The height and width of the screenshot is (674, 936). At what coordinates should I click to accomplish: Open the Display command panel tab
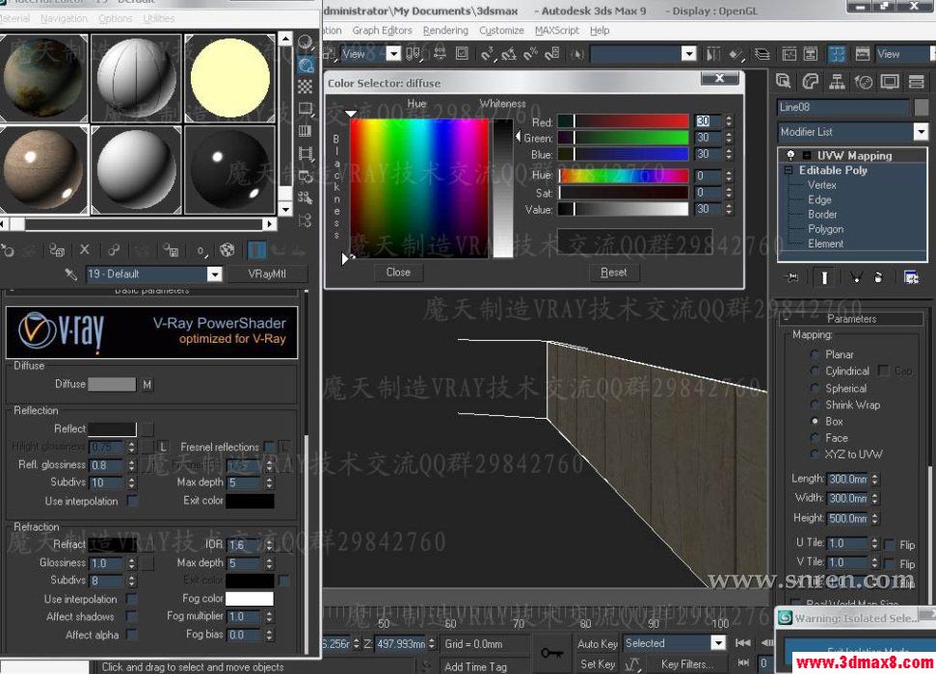coord(890,81)
